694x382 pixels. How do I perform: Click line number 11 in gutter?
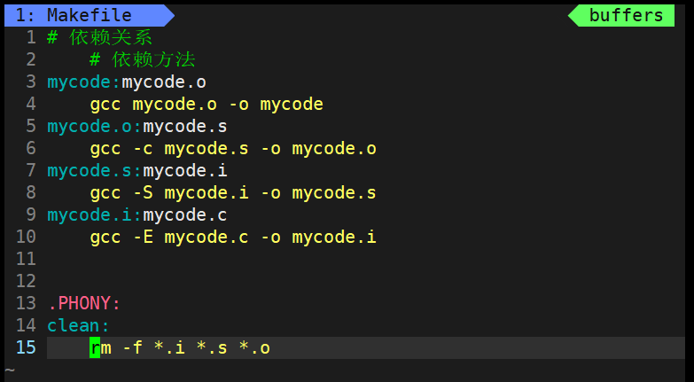[x=26, y=260]
